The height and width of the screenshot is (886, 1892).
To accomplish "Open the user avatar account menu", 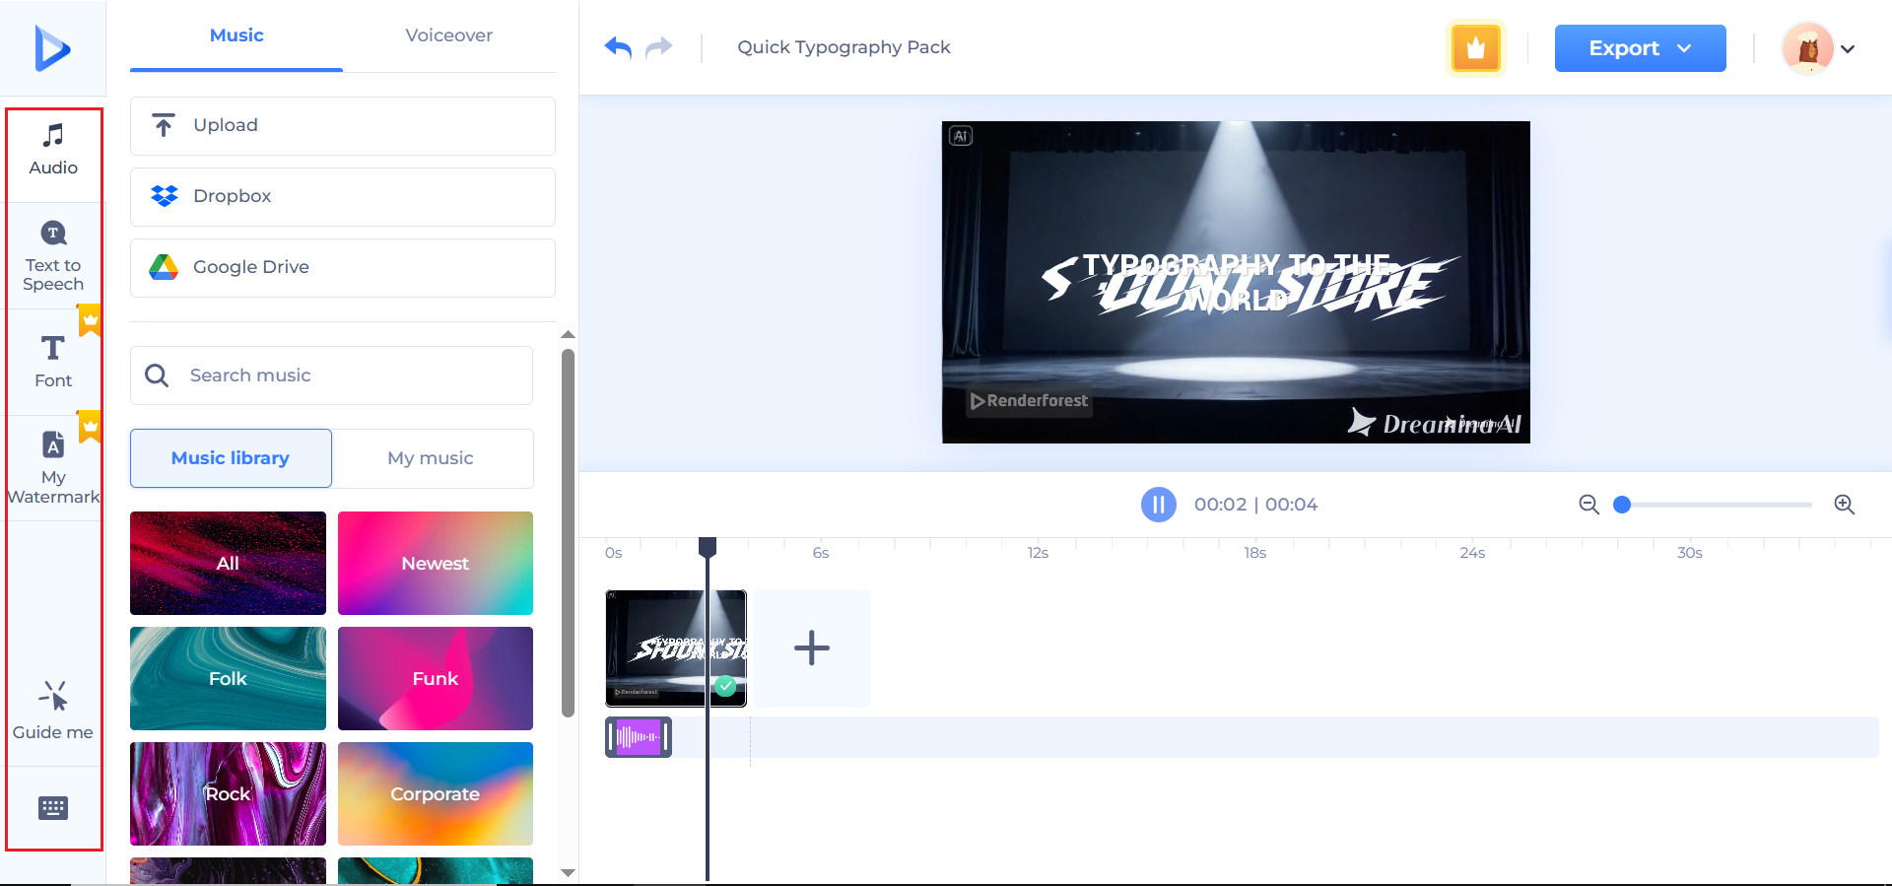I will 1818,48.
